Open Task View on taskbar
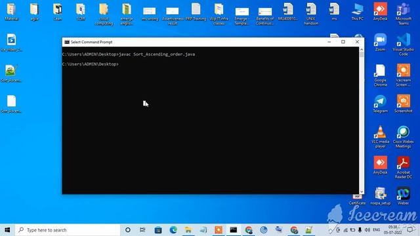This screenshot has width=420, height=236. tap(142, 230)
